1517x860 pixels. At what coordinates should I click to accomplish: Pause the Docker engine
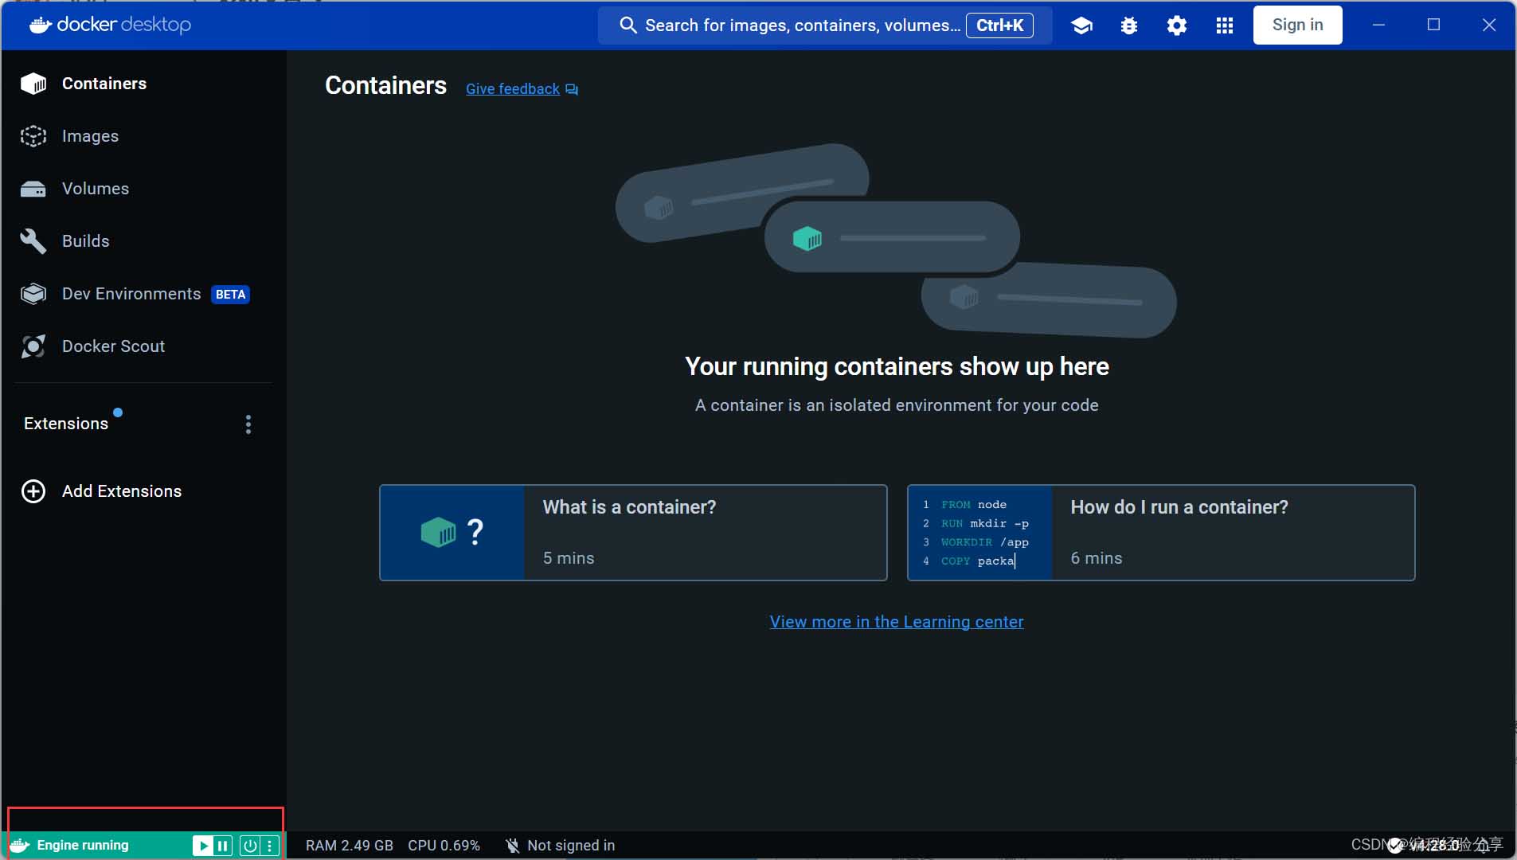click(x=222, y=845)
